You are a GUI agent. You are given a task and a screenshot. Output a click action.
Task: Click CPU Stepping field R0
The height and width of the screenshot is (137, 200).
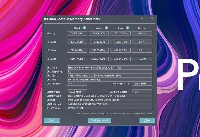110,72
